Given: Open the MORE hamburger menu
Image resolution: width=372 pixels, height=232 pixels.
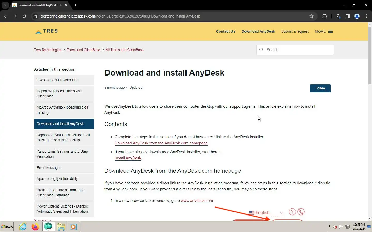Looking at the screenshot, I should coord(324,31).
